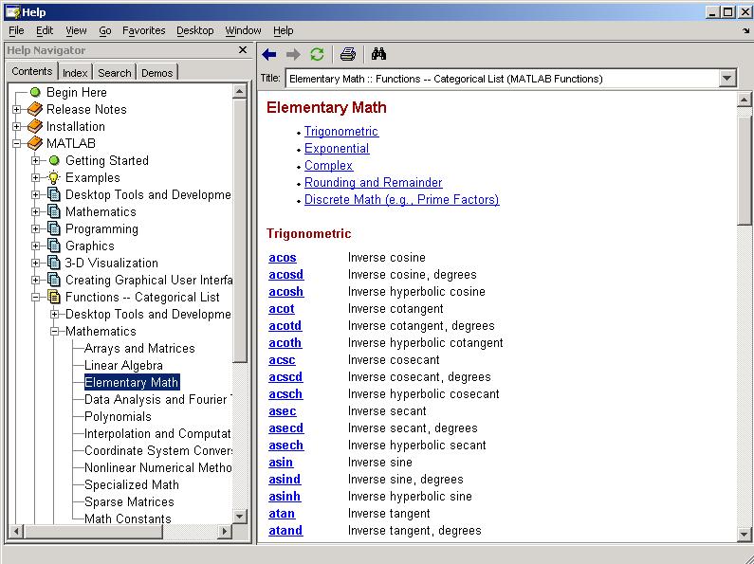Expand the Release Notes node
Image resolution: width=754 pixels, height=564 pixels.
click(17, 110)
